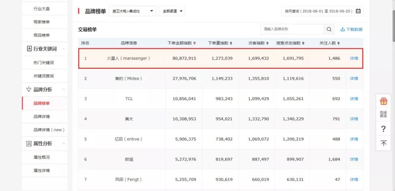Click 在线咨询 floating button
The height and width of the screenshot is (191, 395).
coord(383,114)
